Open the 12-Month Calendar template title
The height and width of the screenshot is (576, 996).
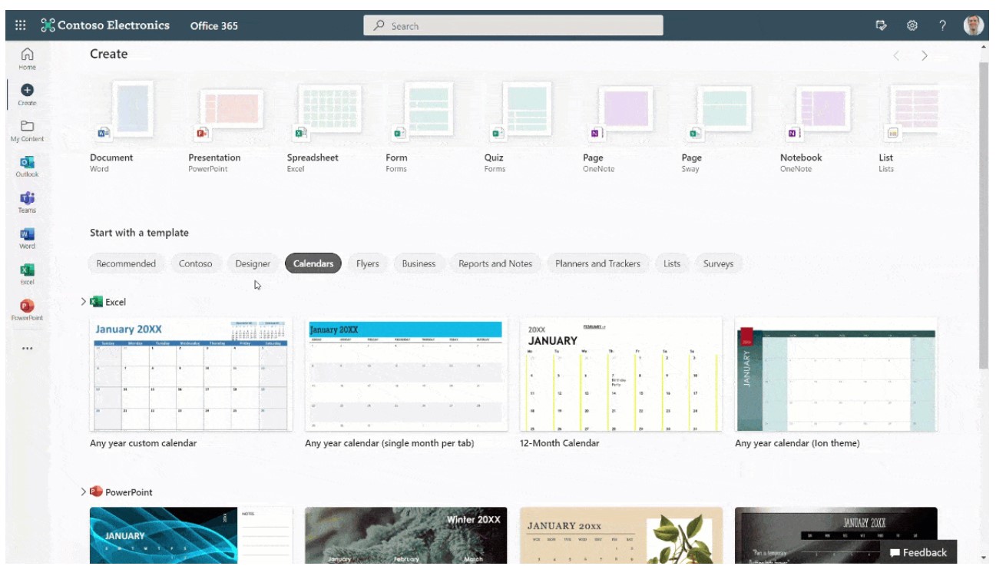click(560, 443)
